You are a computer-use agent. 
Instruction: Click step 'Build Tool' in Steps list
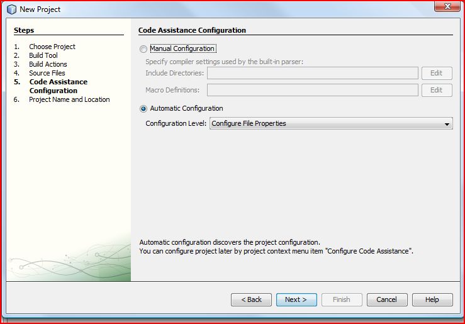pyautogui.click(x=43, y=55)
